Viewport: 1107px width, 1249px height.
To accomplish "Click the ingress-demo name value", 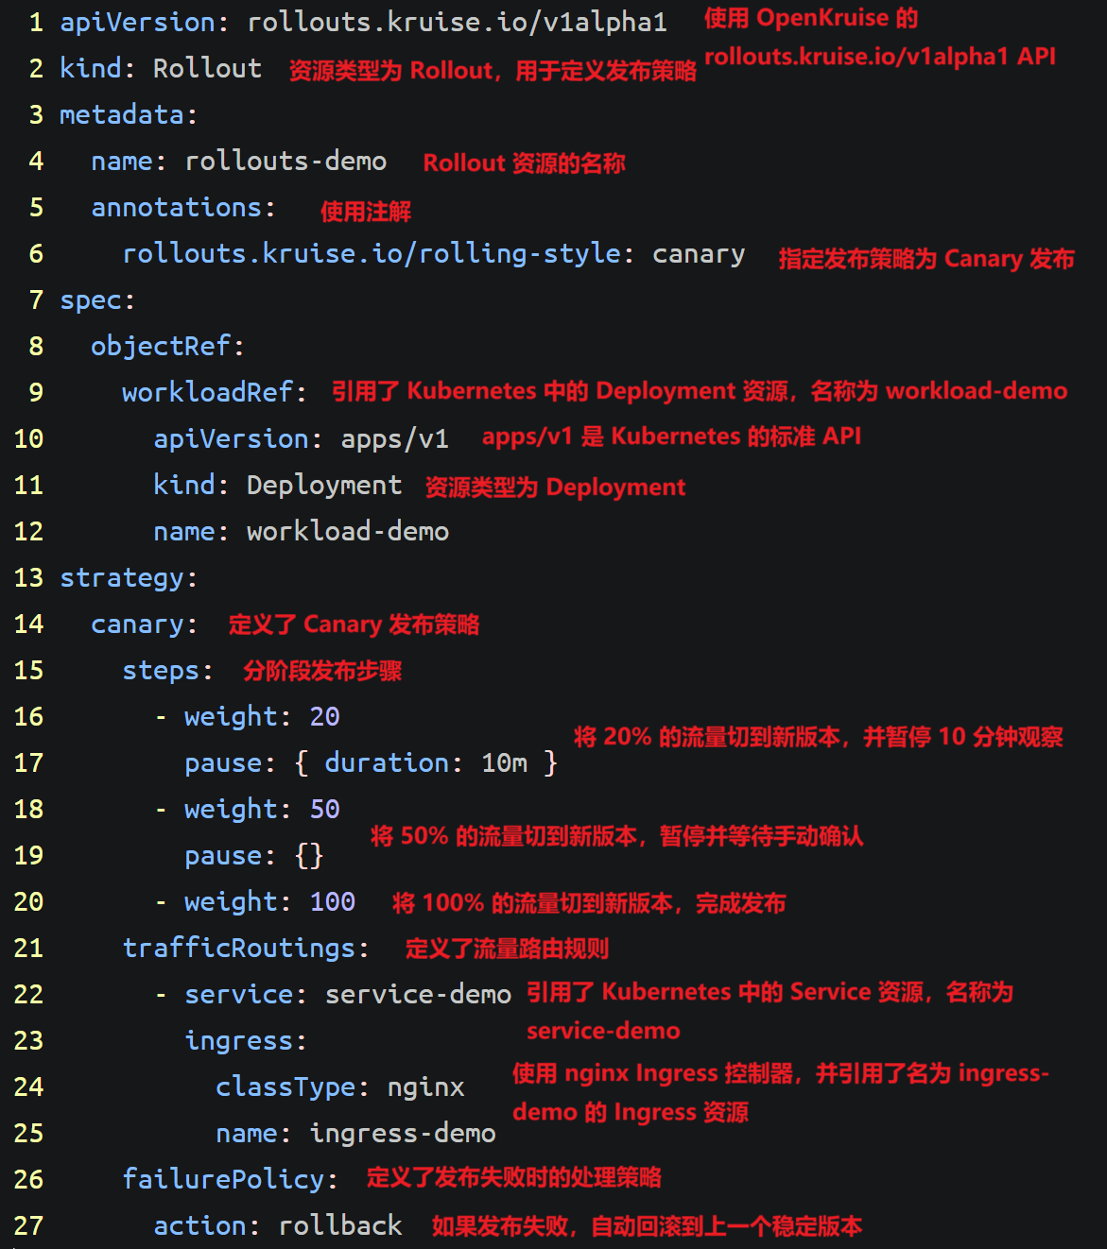I will tap(403, 1133).
